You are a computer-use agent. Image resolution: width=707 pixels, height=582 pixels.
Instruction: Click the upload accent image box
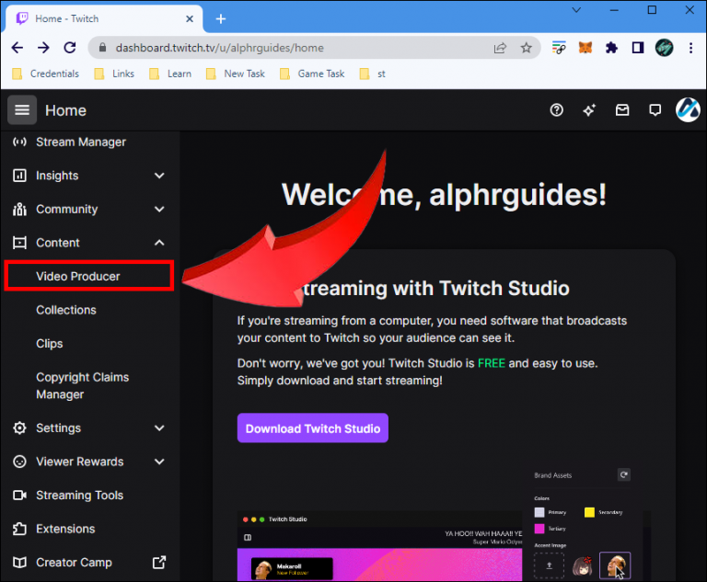coord(549,565)
